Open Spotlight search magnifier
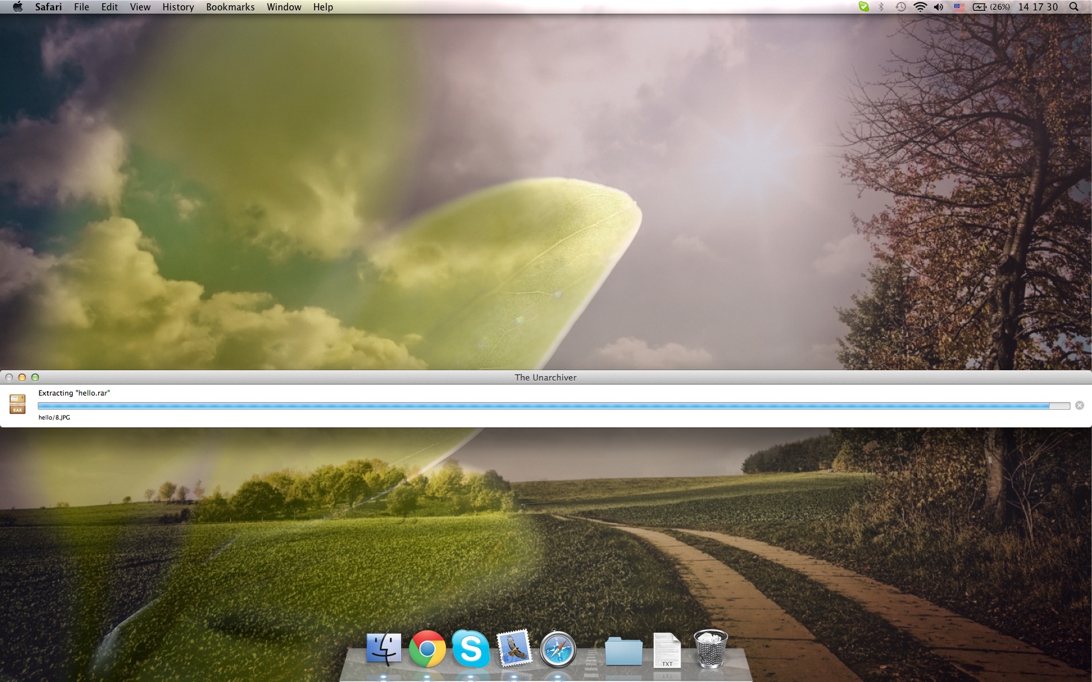Image resolution: width=1092 pixels, height=682 pixels. (1074, 7)
